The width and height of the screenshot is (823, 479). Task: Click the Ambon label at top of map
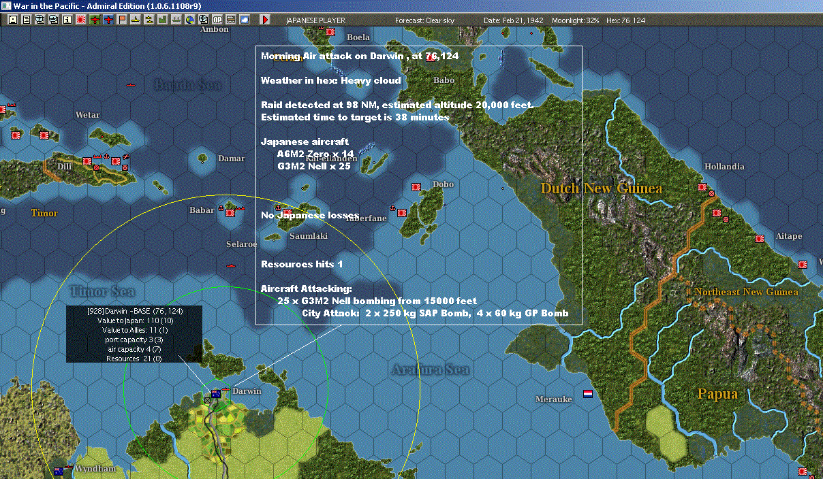215,30
